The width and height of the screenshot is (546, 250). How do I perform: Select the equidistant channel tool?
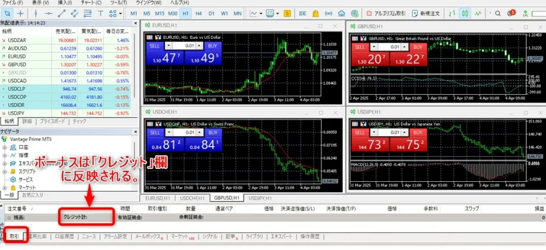coord(75,13)
